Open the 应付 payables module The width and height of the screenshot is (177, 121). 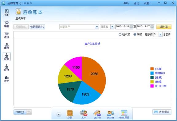coord(7,68)
